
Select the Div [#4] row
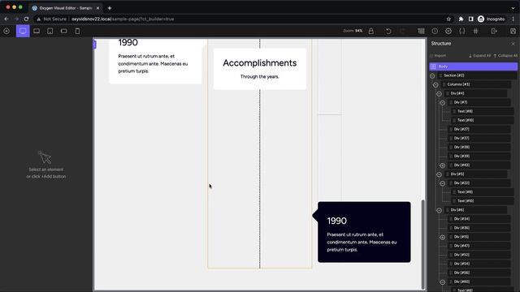475,93
